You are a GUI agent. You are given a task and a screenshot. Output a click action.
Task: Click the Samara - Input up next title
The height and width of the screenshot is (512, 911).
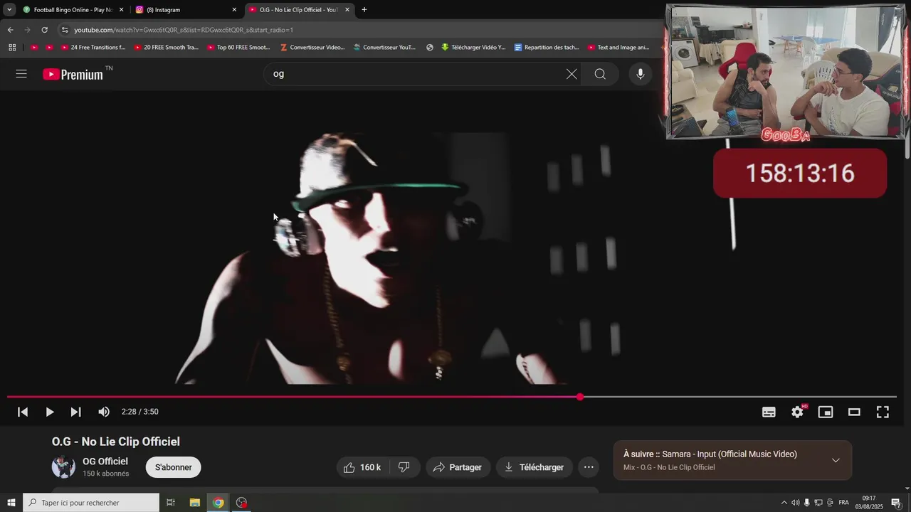(x=730, y=454)
